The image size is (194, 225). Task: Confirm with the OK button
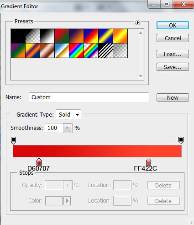[173, 25]
